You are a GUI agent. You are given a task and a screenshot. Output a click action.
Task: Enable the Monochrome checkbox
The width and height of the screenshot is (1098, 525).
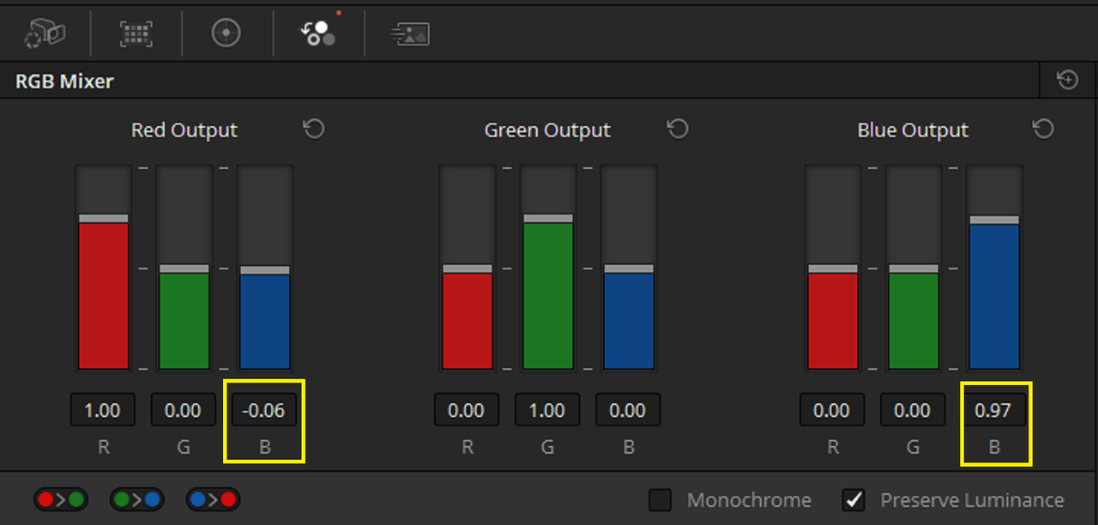660,500
